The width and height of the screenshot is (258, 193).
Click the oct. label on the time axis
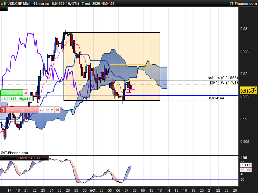[x=93, y=190]
